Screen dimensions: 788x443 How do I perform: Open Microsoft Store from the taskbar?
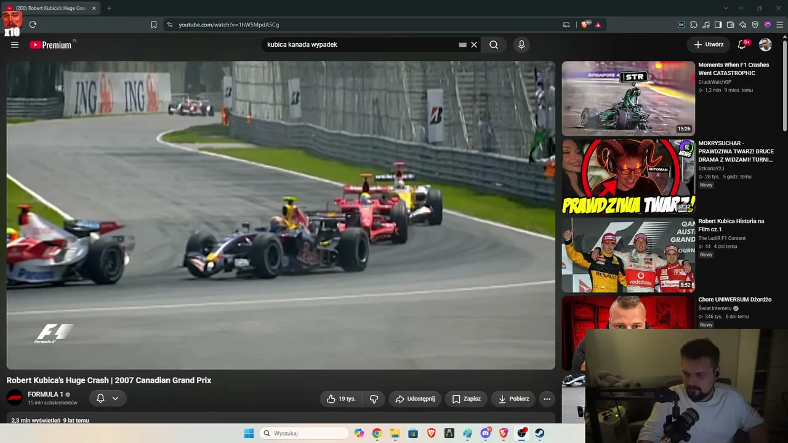413,433
